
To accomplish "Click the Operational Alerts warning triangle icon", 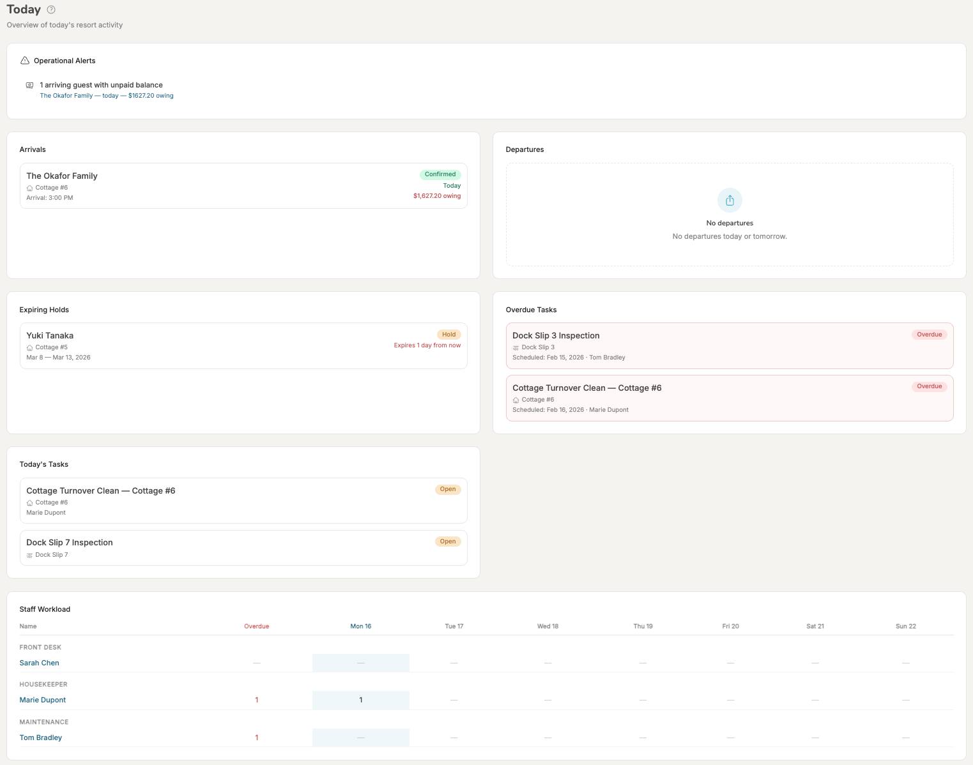I will pyautogui.click(x=24, y=60).
